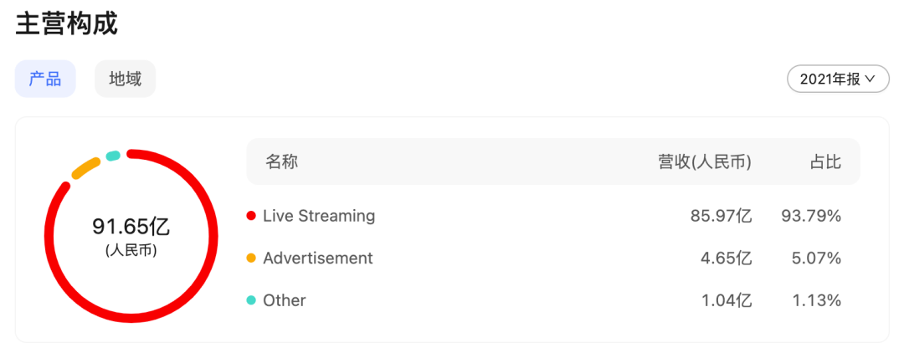
Task: Open the 2021年报 period dropdown
Action: pos(837,79)
